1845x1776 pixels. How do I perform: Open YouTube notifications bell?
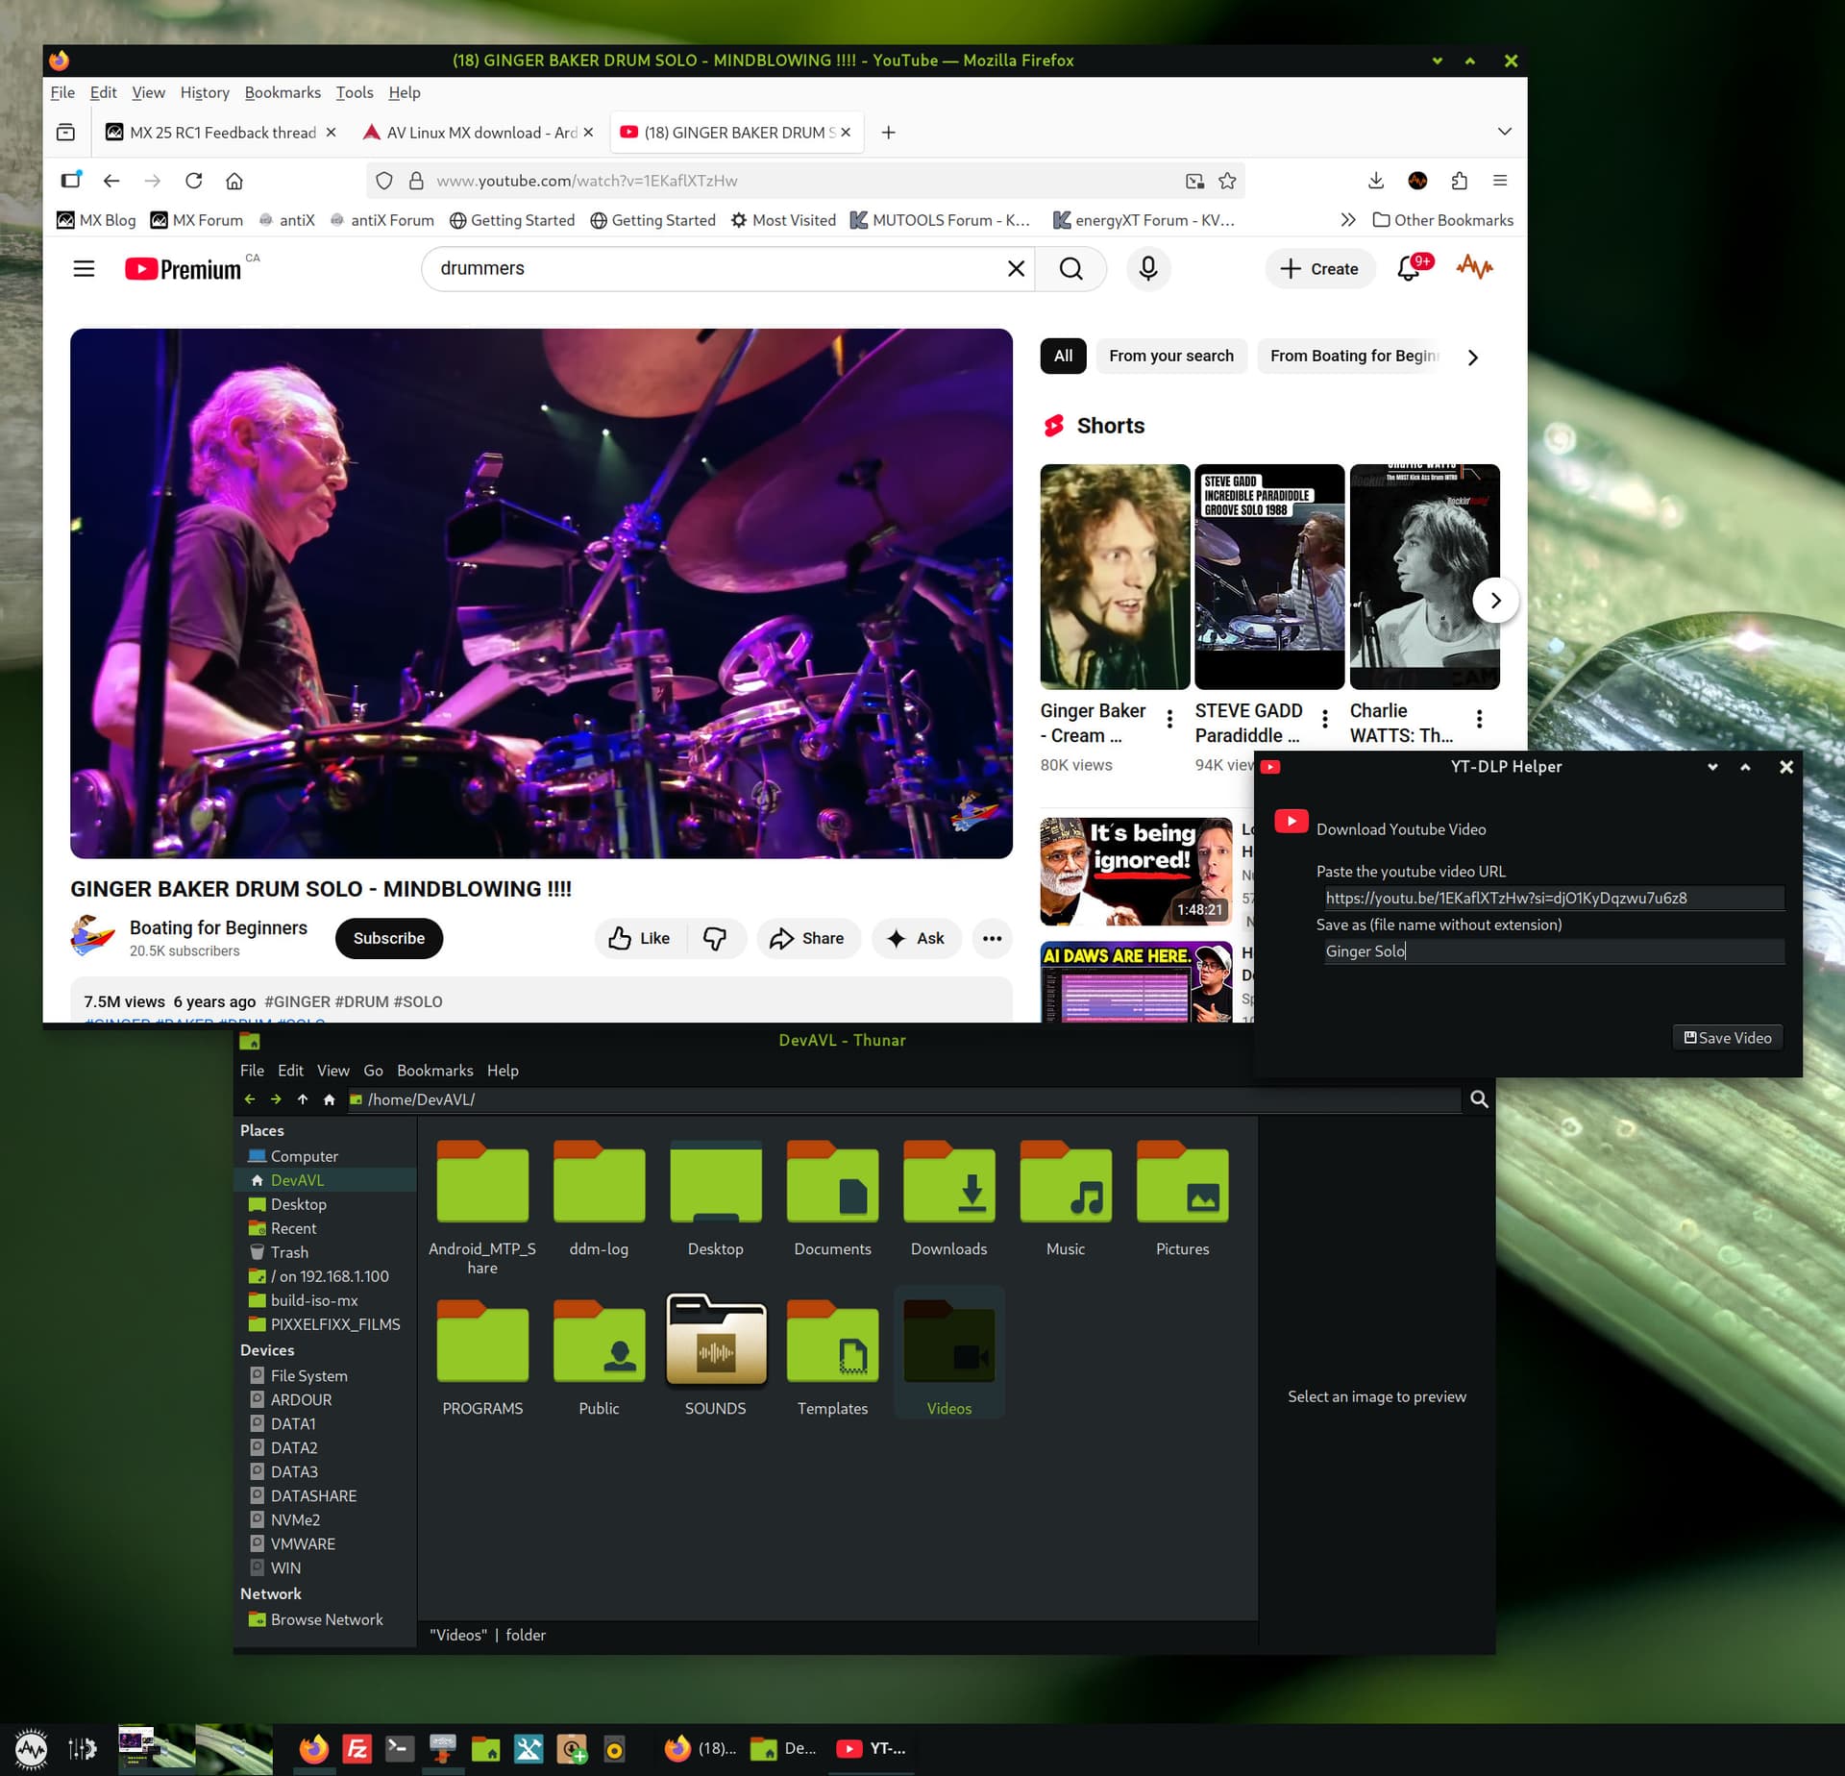tap(1409, 268)
